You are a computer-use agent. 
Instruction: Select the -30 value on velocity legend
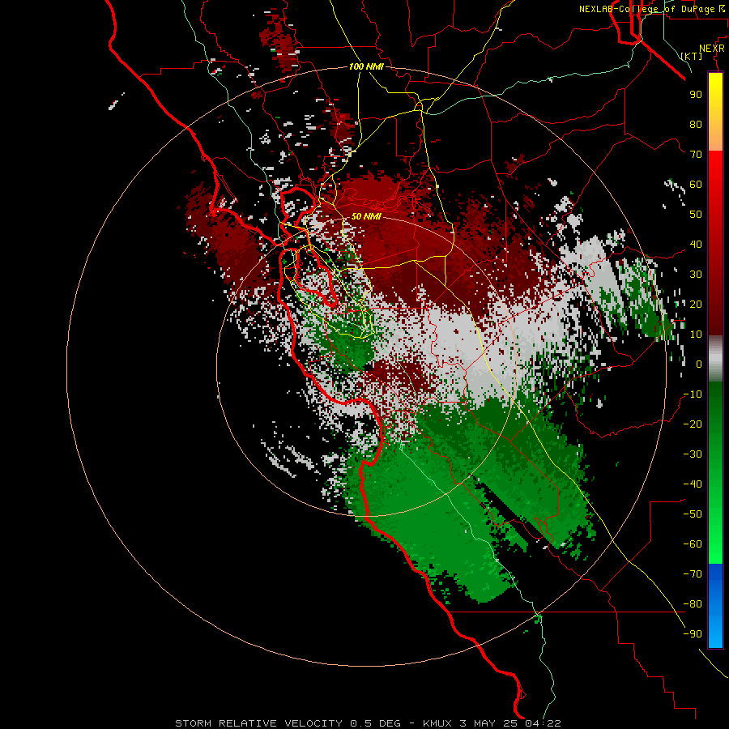coord(693,454)
